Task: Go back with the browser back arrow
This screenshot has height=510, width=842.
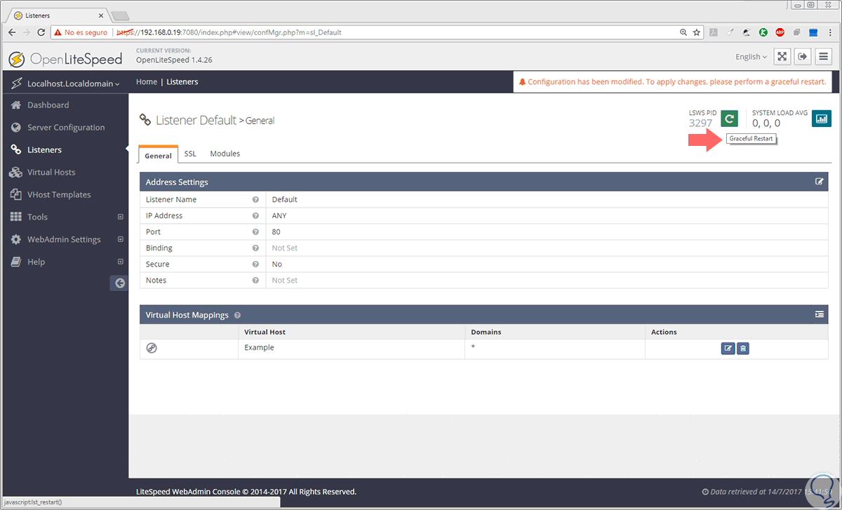Action: [12, 32]
